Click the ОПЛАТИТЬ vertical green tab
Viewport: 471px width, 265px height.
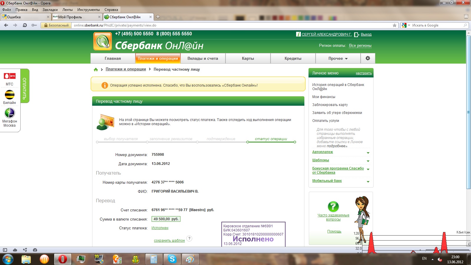point(25,86)
